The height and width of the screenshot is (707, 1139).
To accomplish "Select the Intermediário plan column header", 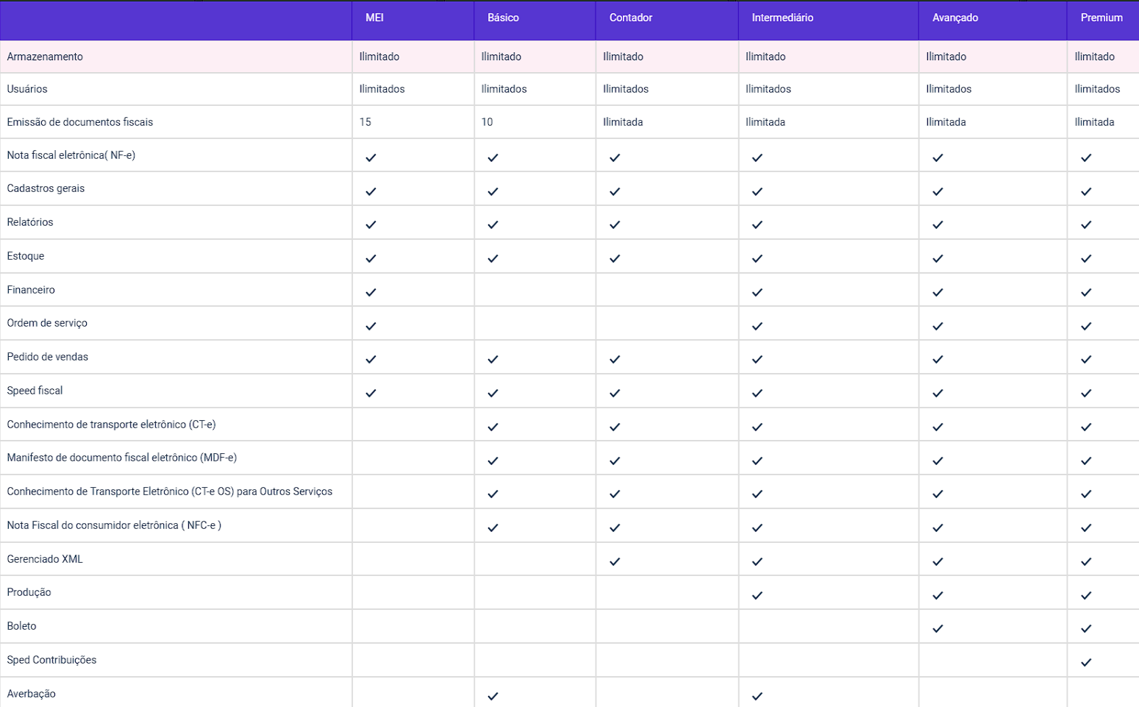I will tap(782, 18).
